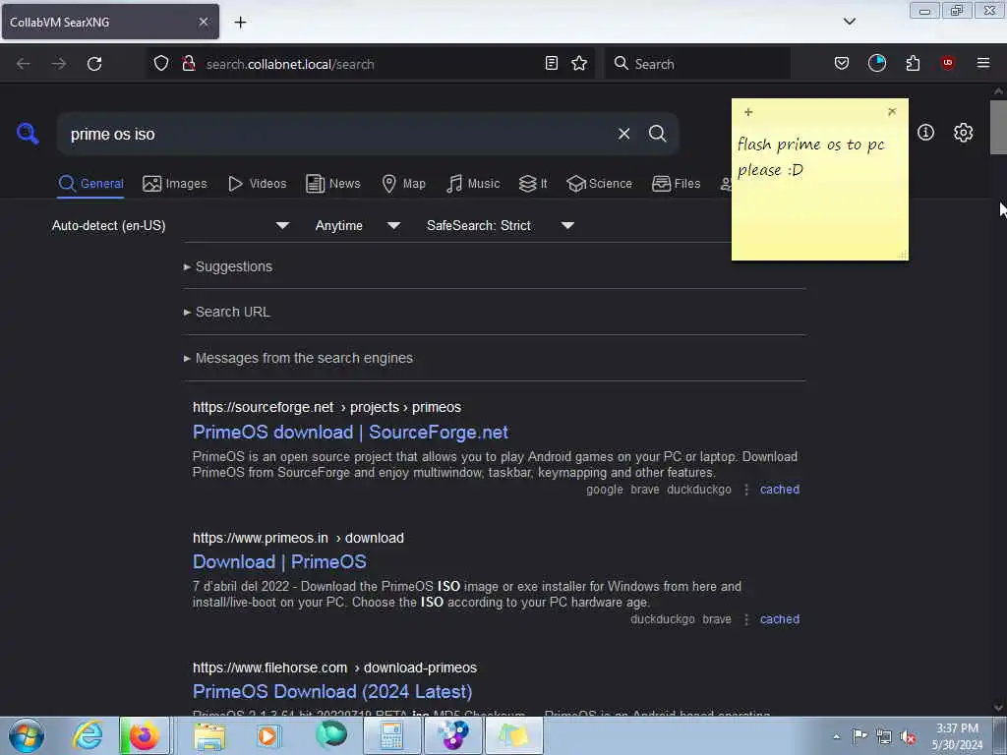
Task: Open the language Auto-detect (en-US) dropdown
Action: pos(170,225)
